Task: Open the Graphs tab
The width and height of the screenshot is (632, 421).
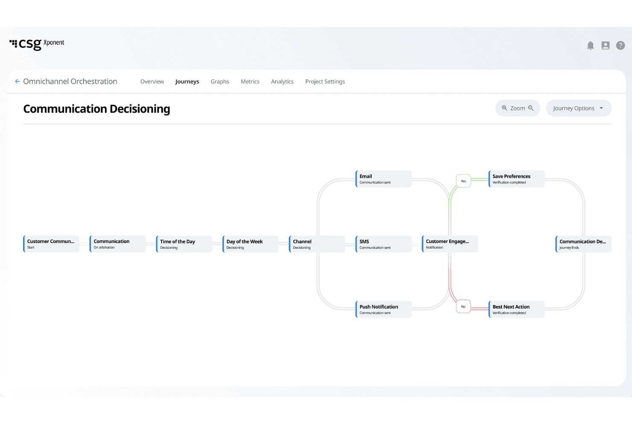Action: [x=220, y=81]
